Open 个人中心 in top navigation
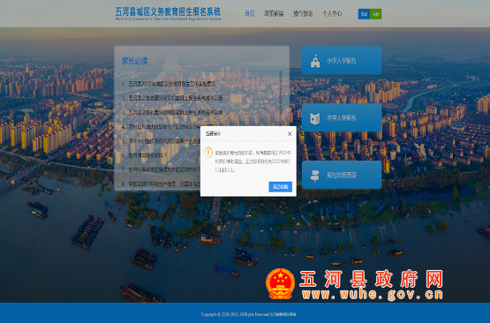Viewport: 490px width, 323px height. [332, 14]
